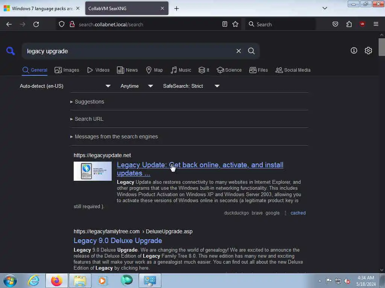Open a new browser tab
Image resolution: width=385 pixels, height=288 pixels.
[177, 9]
